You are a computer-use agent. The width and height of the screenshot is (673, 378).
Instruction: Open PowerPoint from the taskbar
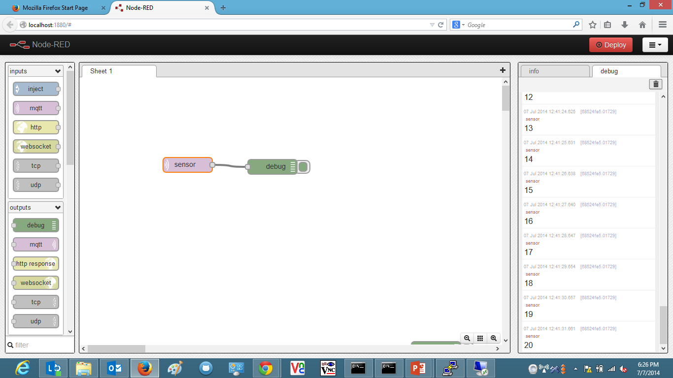pos(418,368)
